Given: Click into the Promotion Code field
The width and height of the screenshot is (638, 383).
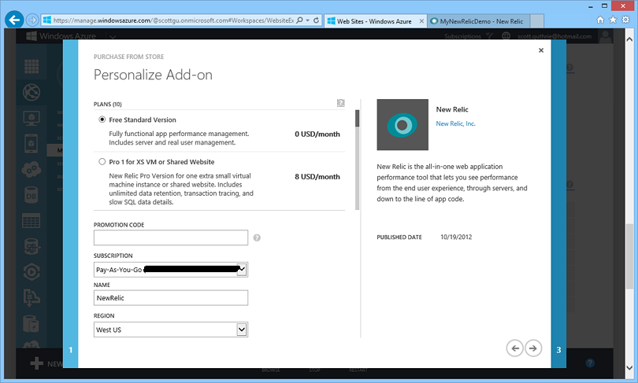Looking at the screenshot, I should [x=170, y=238].
